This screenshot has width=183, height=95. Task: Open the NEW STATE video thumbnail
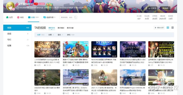(x=104, y=77)
